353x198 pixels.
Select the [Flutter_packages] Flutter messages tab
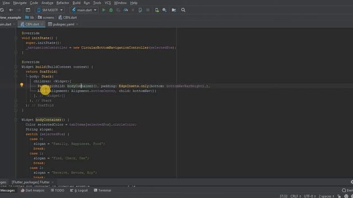(x=31, y=182)
